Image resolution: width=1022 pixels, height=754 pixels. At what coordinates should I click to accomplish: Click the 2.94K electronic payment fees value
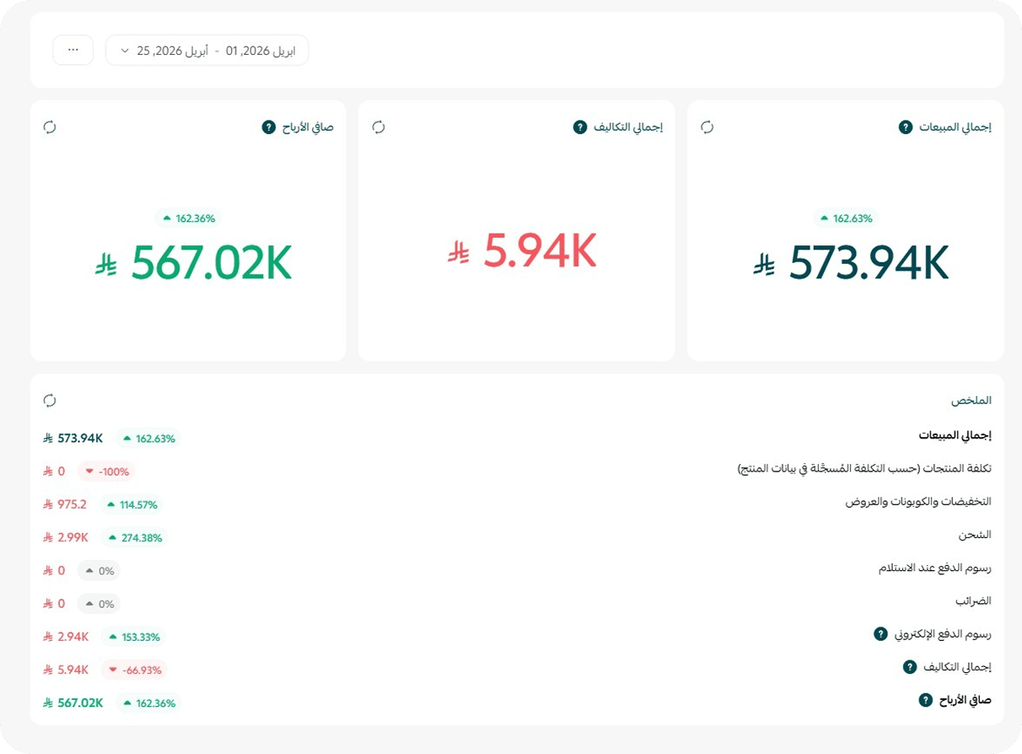point(66,637)
